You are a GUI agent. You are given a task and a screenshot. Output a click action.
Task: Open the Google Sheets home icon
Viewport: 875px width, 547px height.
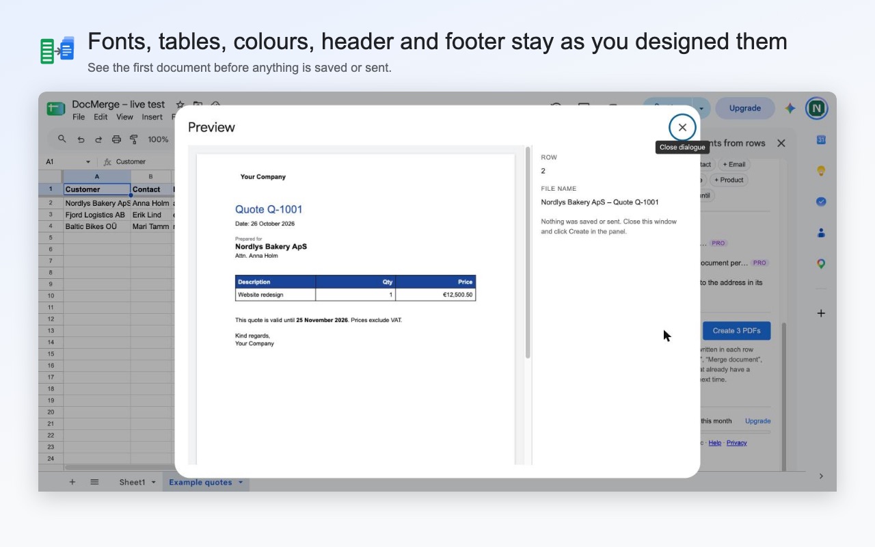(55, 109)
